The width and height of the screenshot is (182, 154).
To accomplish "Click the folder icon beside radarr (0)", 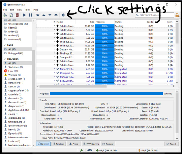I will 5,32.
